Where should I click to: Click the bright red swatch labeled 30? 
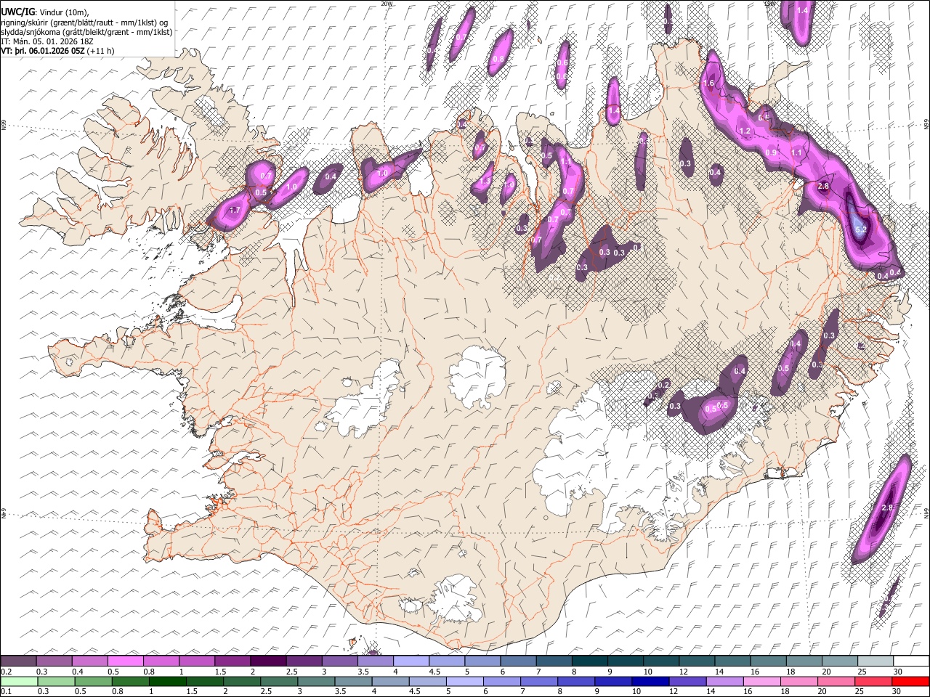tap(910, 682)
